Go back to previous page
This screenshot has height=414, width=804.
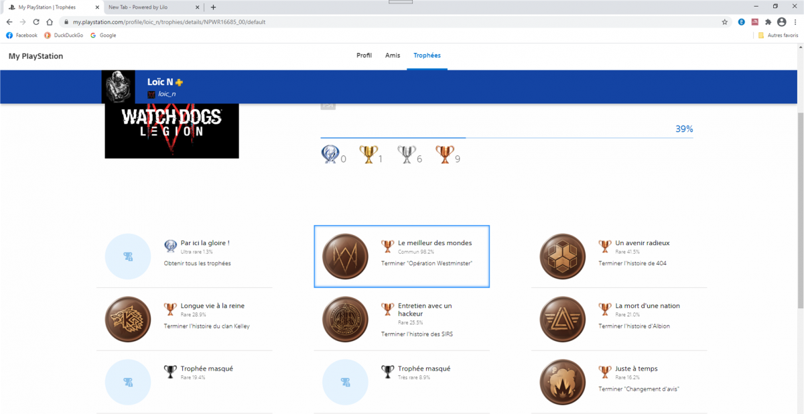tap(9, 21)
